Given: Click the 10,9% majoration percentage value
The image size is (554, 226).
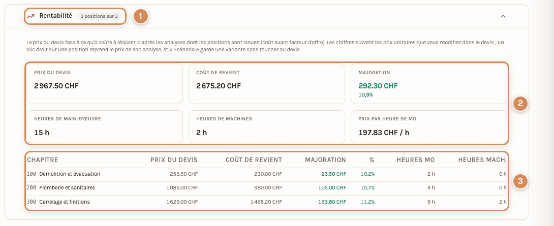Looking at the screenshot, I should click(365, 94).
